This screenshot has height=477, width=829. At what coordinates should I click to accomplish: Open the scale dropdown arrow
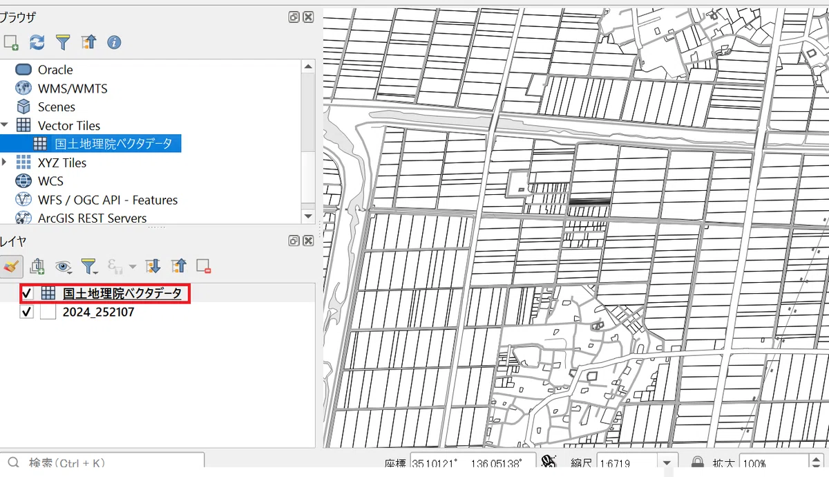(x=666, y=463)
